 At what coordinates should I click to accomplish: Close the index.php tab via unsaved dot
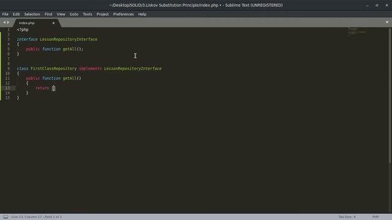click(53, 23)
